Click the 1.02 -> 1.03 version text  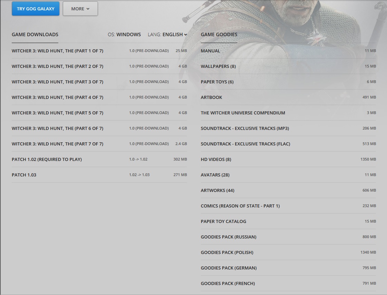139,175
